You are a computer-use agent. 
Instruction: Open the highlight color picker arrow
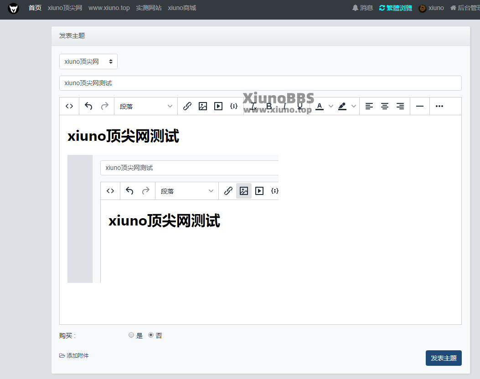[x=354, y=106]
